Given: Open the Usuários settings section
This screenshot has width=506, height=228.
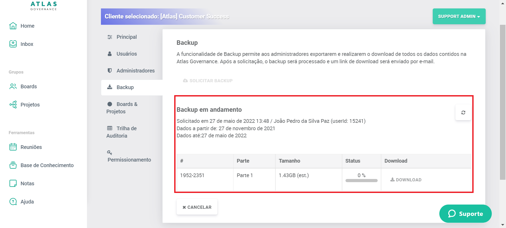Looking at the screenshot, I should point(126,54).
